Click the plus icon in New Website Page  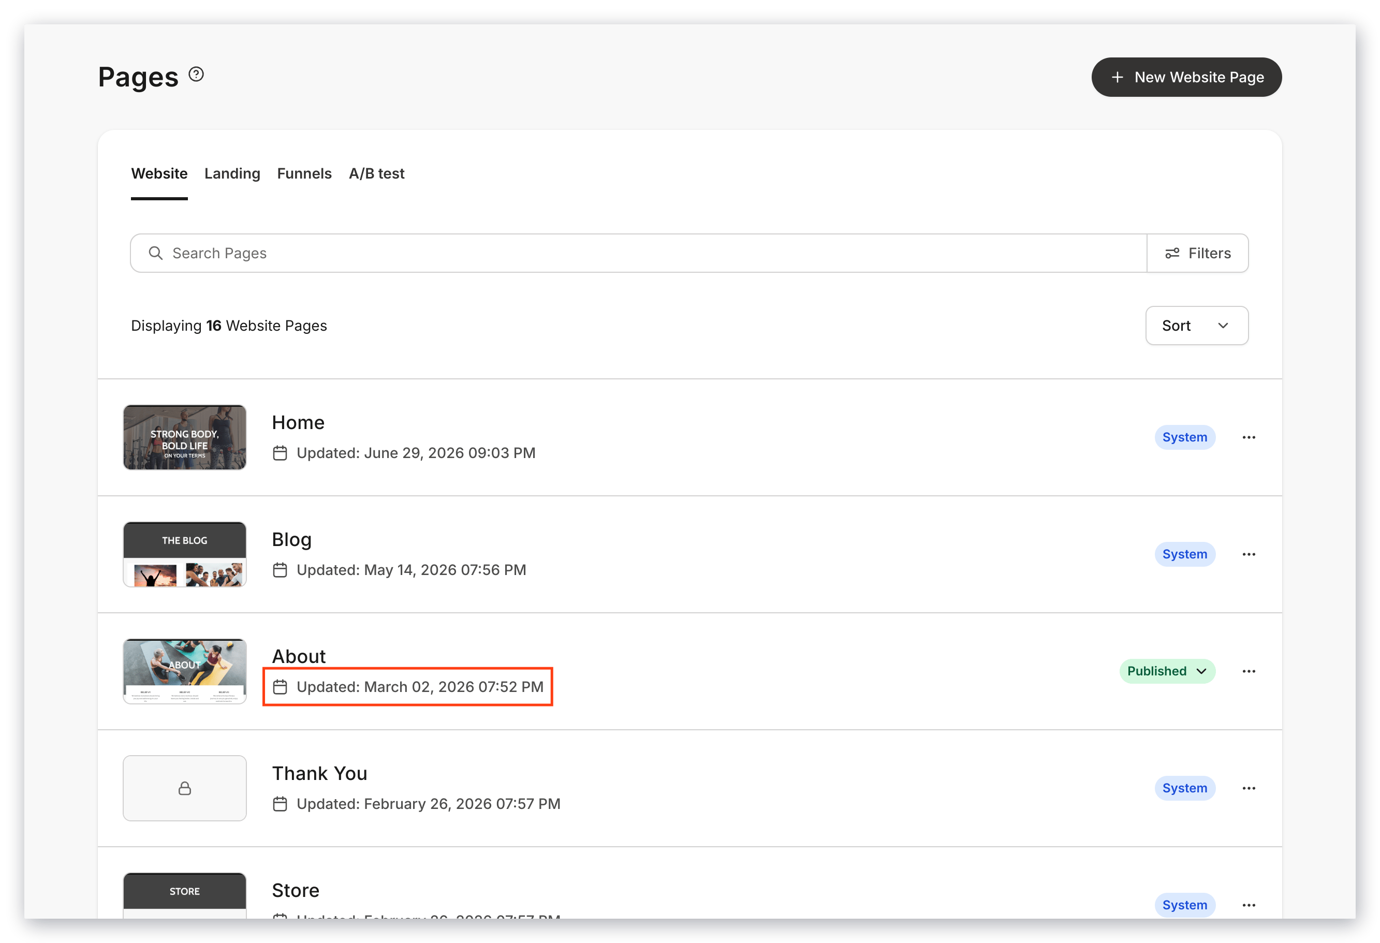click(1117, 77)
